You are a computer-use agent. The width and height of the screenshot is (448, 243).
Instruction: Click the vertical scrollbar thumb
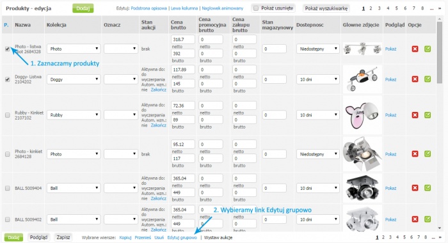pos(439,53)
